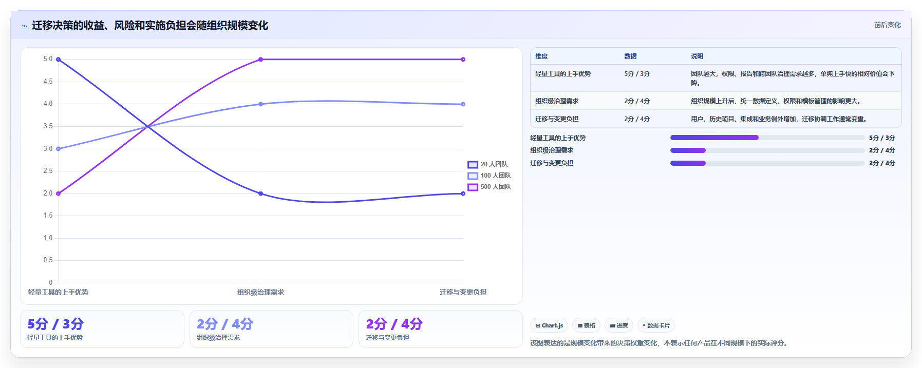The width and height of the screenshot is (922, 368).
Task: Click the Chart.js chip
Action: tap(549, 325)
